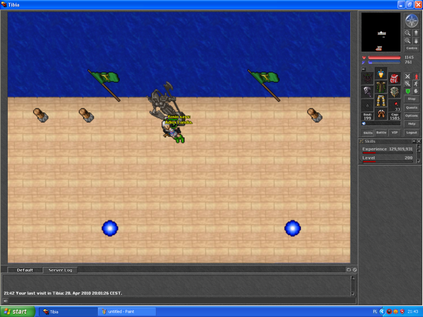Image resolution: width=423 pixels, height=317 pixels.
Task: Toggle the VIP list button
Action: coord(394,132)
